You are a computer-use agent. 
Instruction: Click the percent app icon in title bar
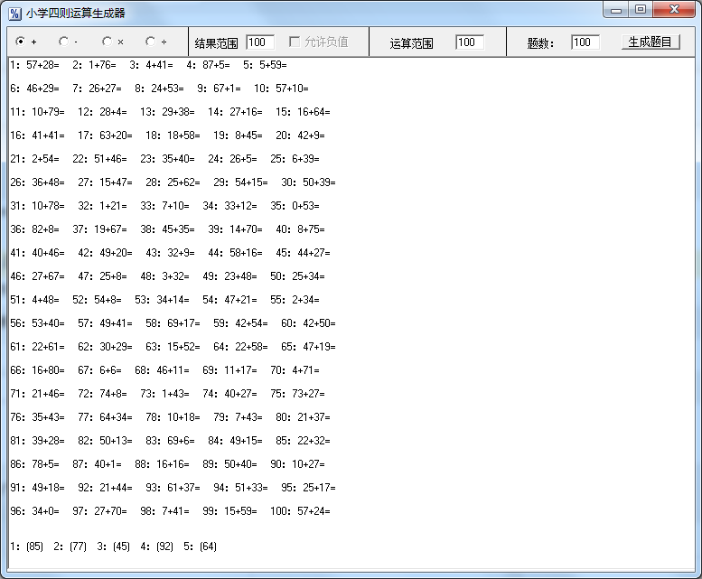tap(14, 13)
